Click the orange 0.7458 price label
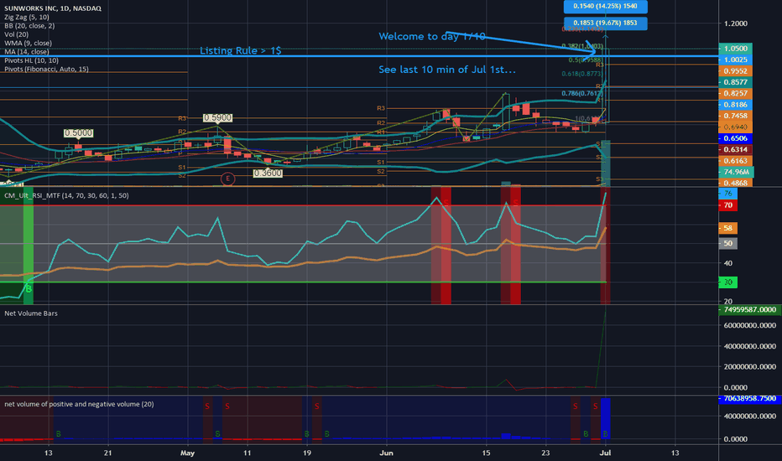The image size is (782, 461). coord(735,117)
